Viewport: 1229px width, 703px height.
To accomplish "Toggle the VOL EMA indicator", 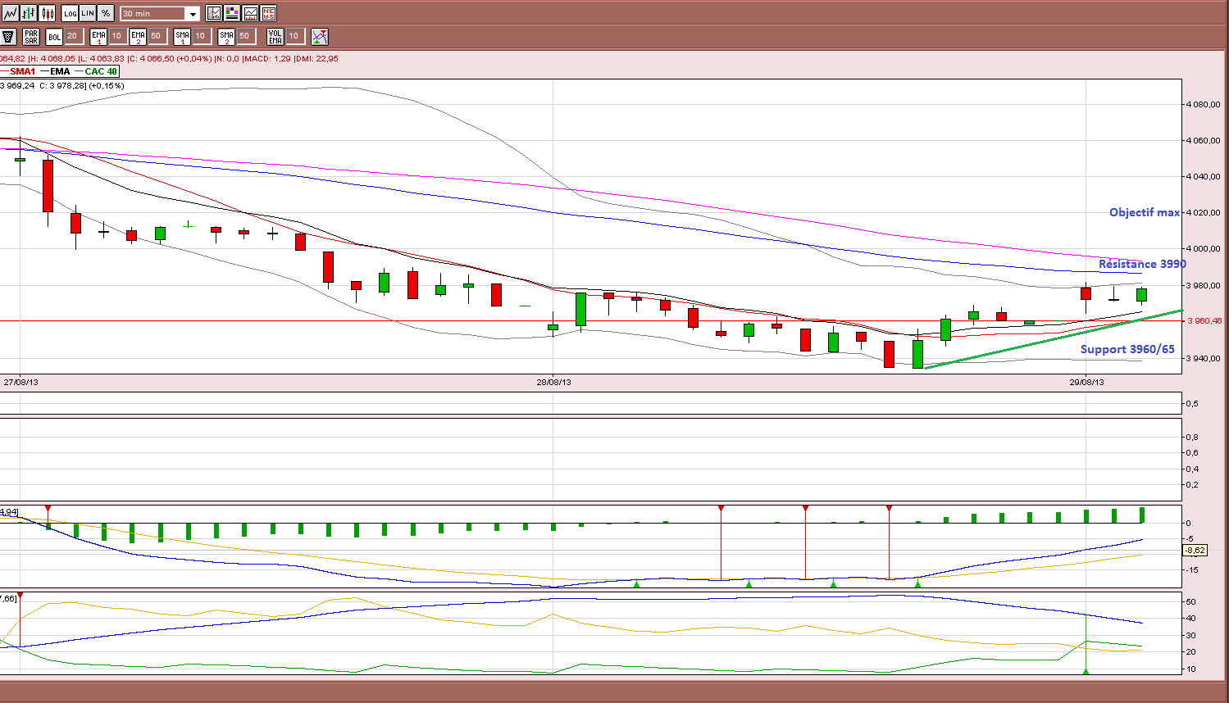I will (275, 37).
